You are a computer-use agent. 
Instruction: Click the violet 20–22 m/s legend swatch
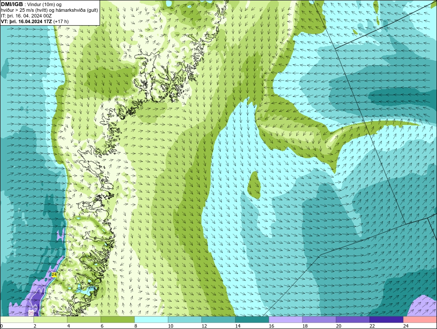(x=353, y=319)
